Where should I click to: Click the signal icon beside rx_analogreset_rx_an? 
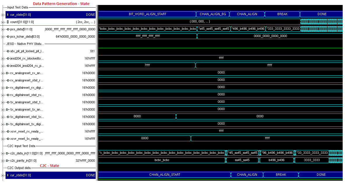(x=8, y=73)
